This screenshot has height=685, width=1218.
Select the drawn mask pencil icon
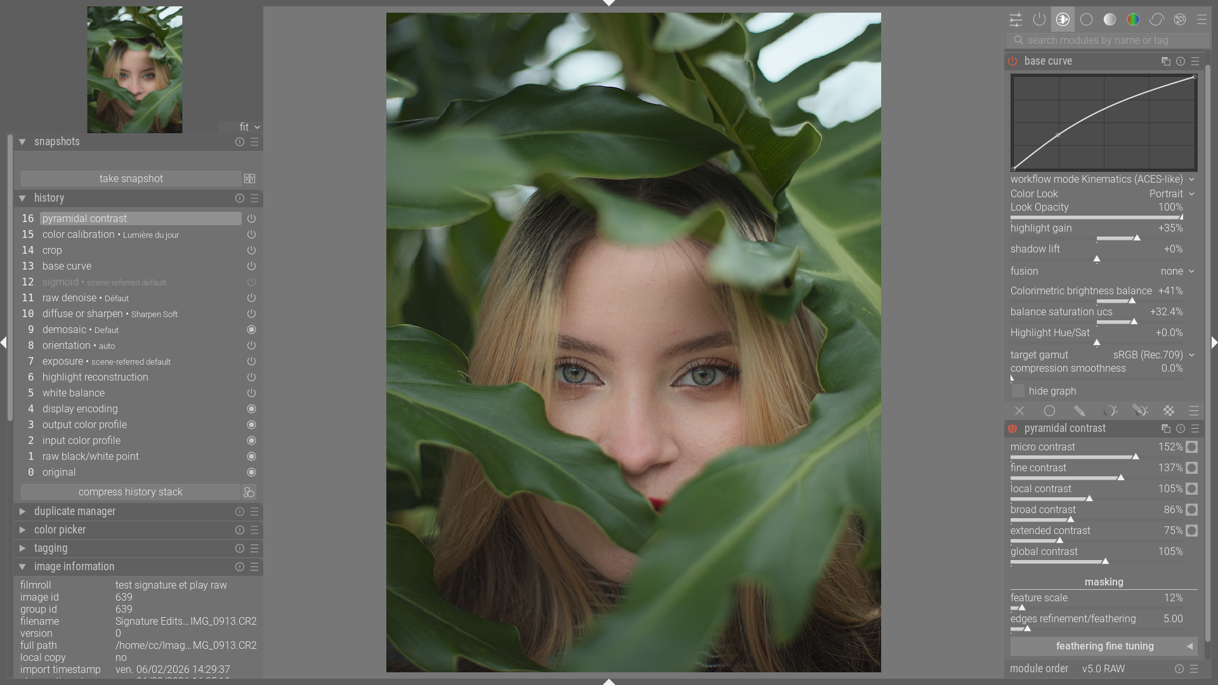[x=1079, y=411]
